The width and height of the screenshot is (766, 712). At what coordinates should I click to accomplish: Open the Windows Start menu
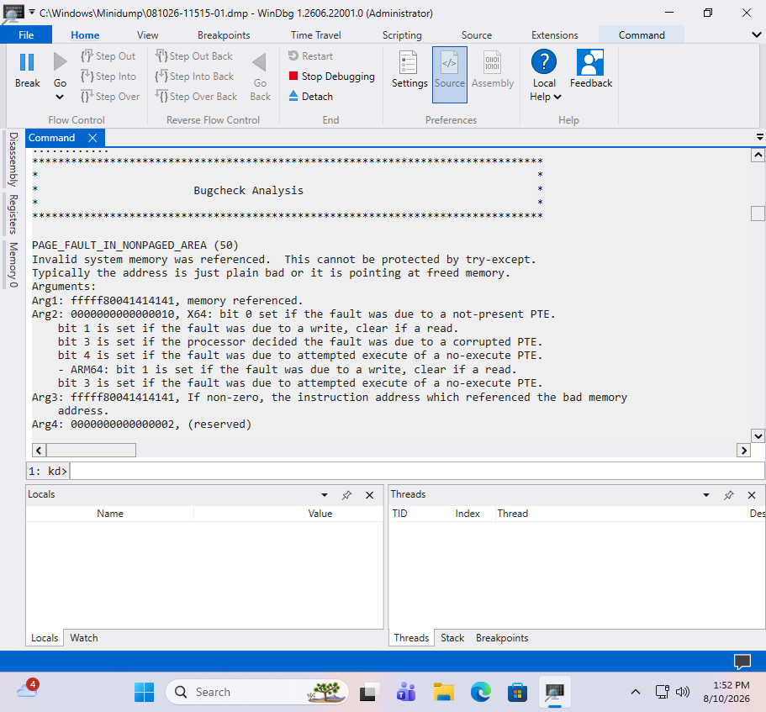pyautogui.click(x=144, y=692)
